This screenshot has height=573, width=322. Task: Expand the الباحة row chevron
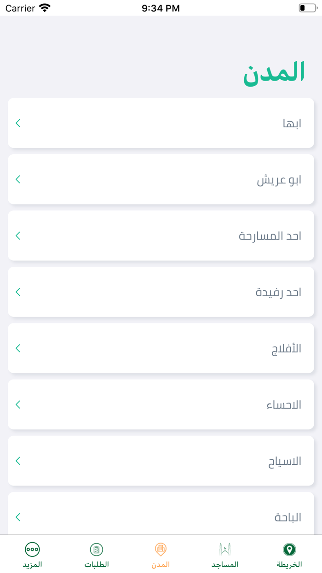(x=17, y=517)
